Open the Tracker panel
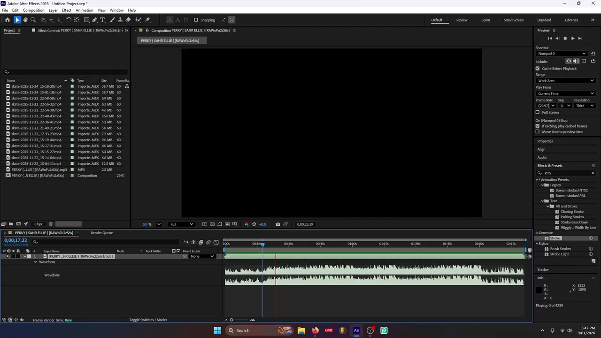601x338 pixels. click(x=543, y=270)
